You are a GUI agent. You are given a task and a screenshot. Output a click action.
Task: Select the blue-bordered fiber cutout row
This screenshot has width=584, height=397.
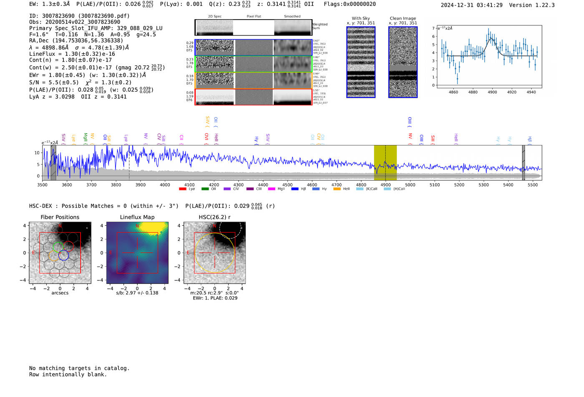tap(253, 47)
